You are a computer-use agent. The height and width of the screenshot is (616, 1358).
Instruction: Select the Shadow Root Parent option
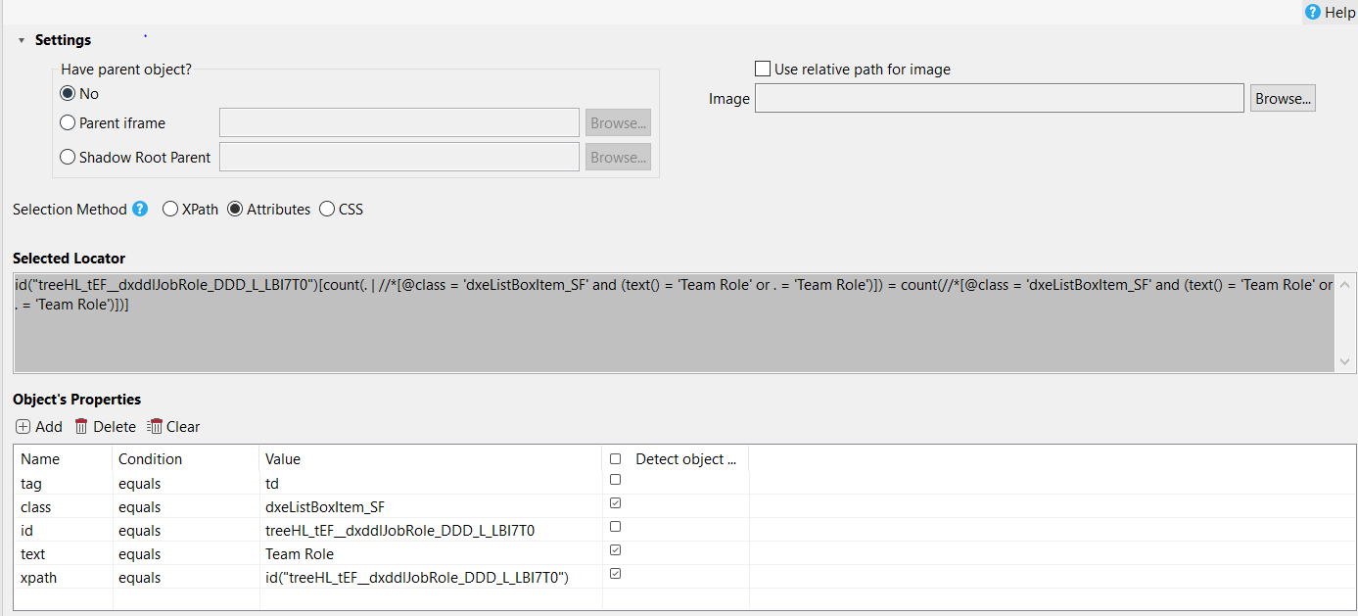(68, 158)
